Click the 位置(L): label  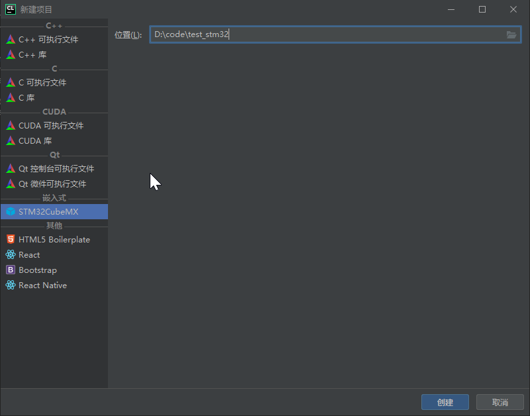click(x=128, y=35)
